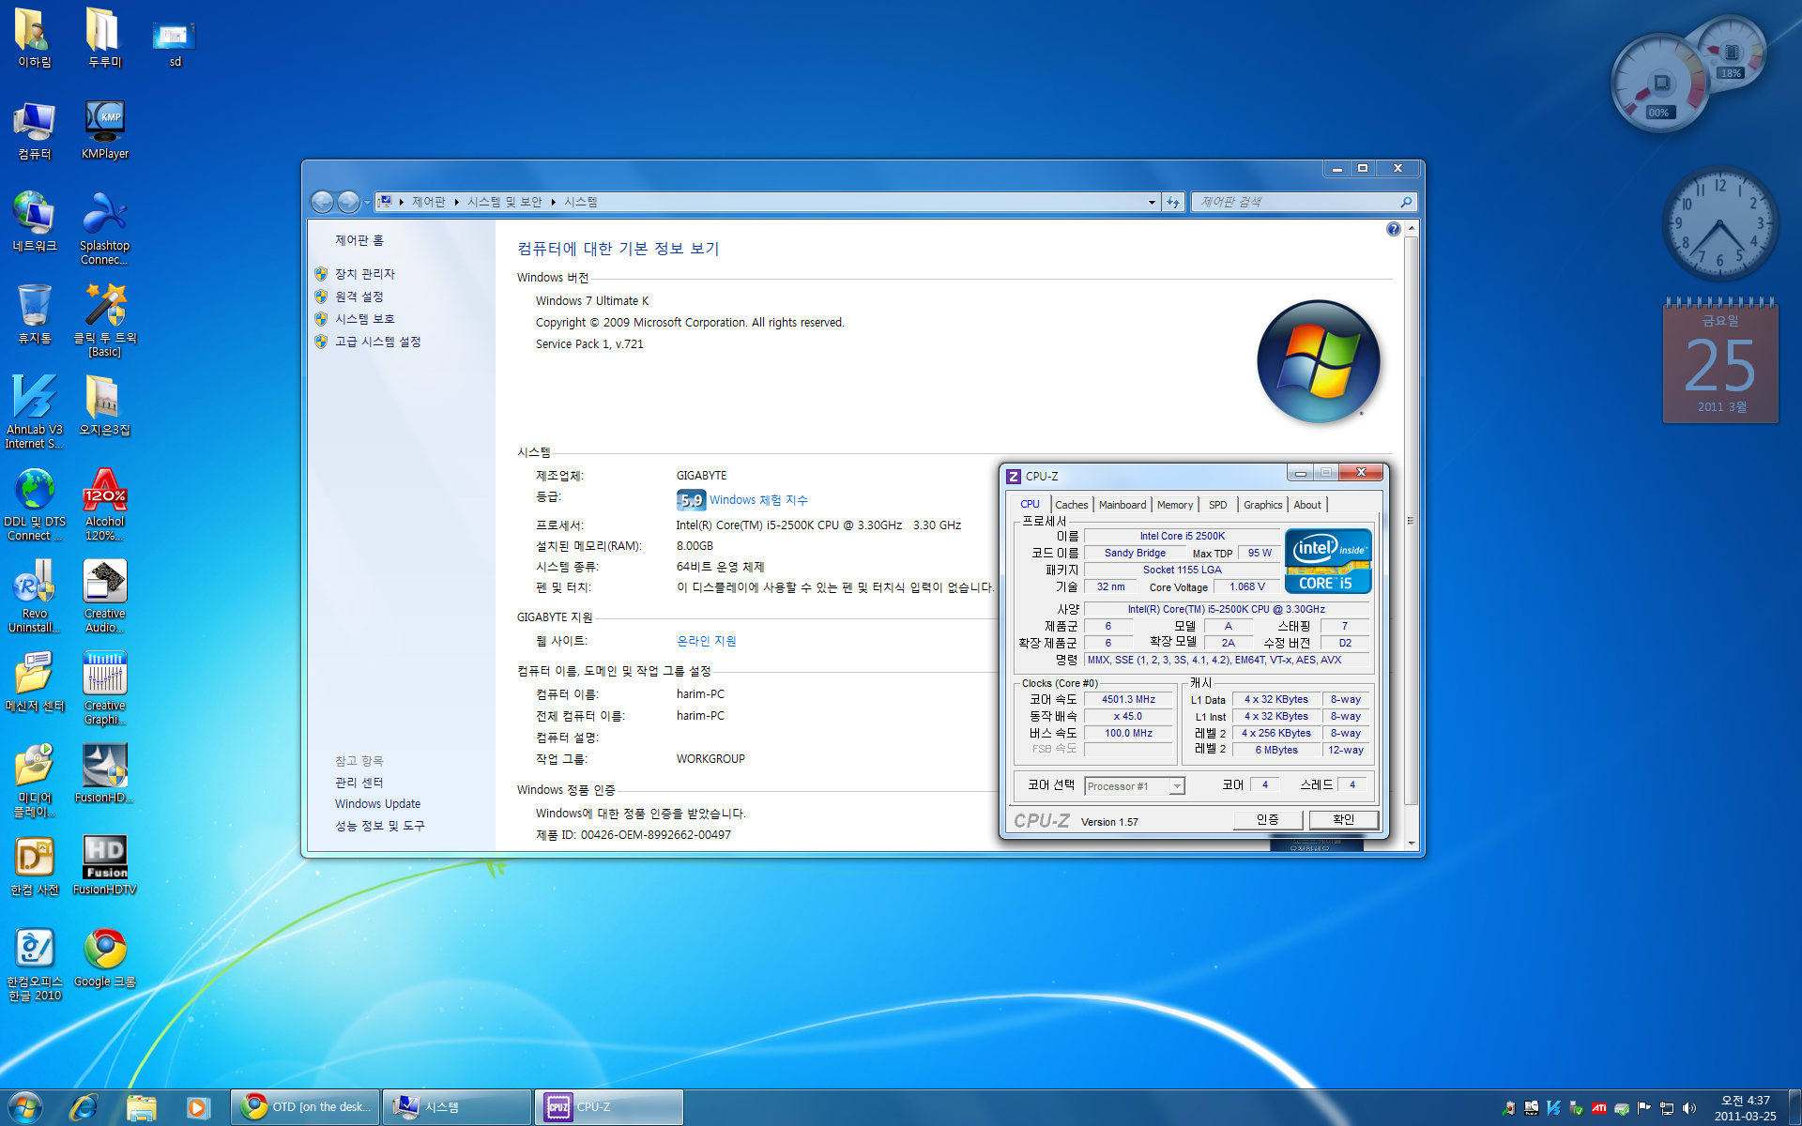Click the 4501.3 MHz core speed value
The width and height of the screenshot is (1802, 1126).
click(1128, 699)
